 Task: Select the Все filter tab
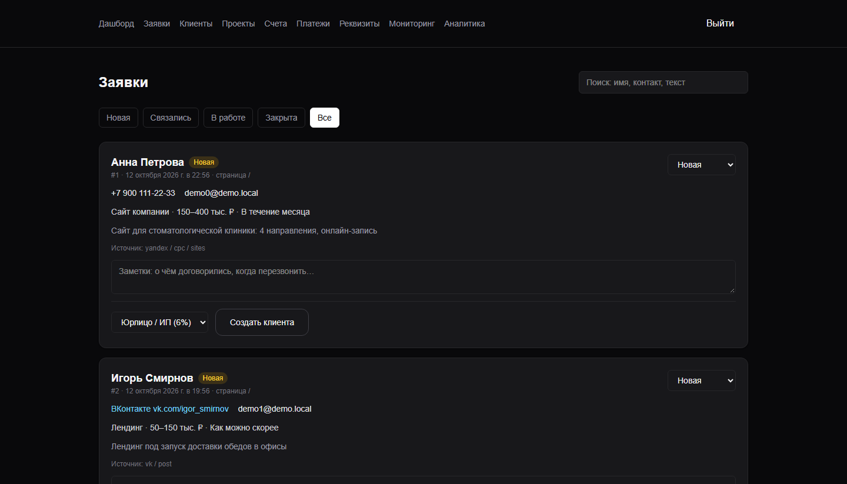[x=325, y=118]
